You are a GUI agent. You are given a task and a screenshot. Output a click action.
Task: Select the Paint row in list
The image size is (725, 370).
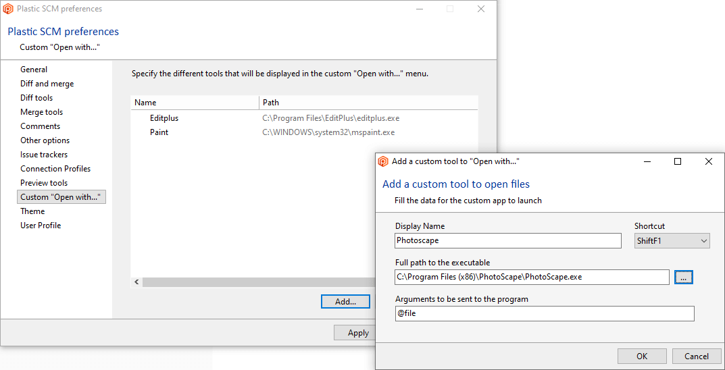tap(304, 132)
